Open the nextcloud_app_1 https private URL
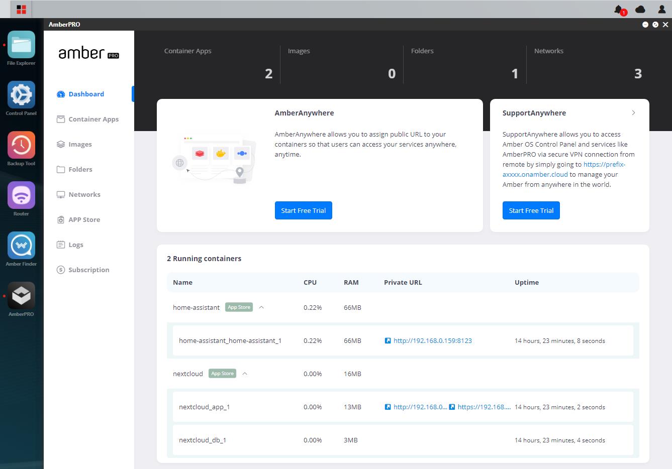The height and width of the screenshot is (469, 672). (x=484, y=407)
